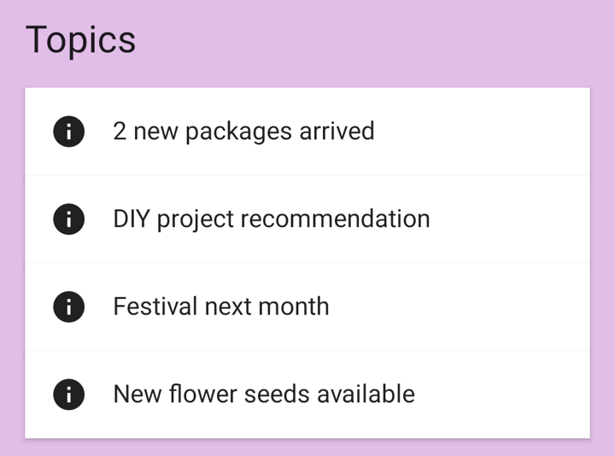Click the 'Topics' heading text
Screen dimensions: 615x456
pyautogui.click(x=80, y=40)
